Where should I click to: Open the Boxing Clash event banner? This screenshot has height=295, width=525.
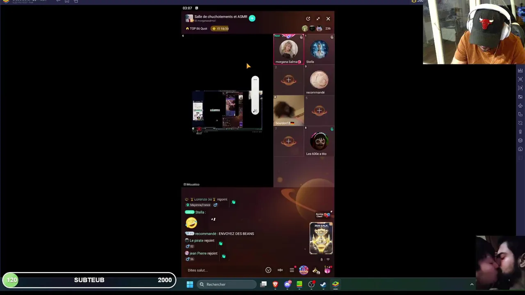(322, 215)
